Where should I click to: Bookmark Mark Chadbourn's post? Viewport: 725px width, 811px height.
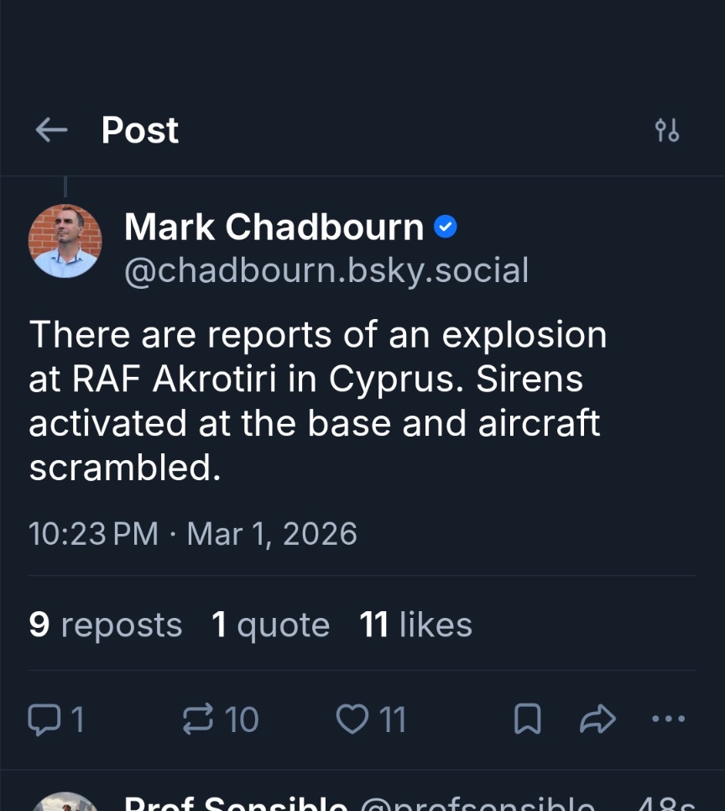coord(527,719)
